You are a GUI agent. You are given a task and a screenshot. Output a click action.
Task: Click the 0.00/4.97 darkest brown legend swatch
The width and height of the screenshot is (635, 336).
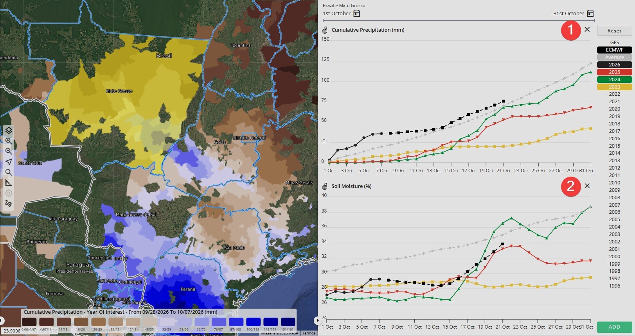pos(29,322)
